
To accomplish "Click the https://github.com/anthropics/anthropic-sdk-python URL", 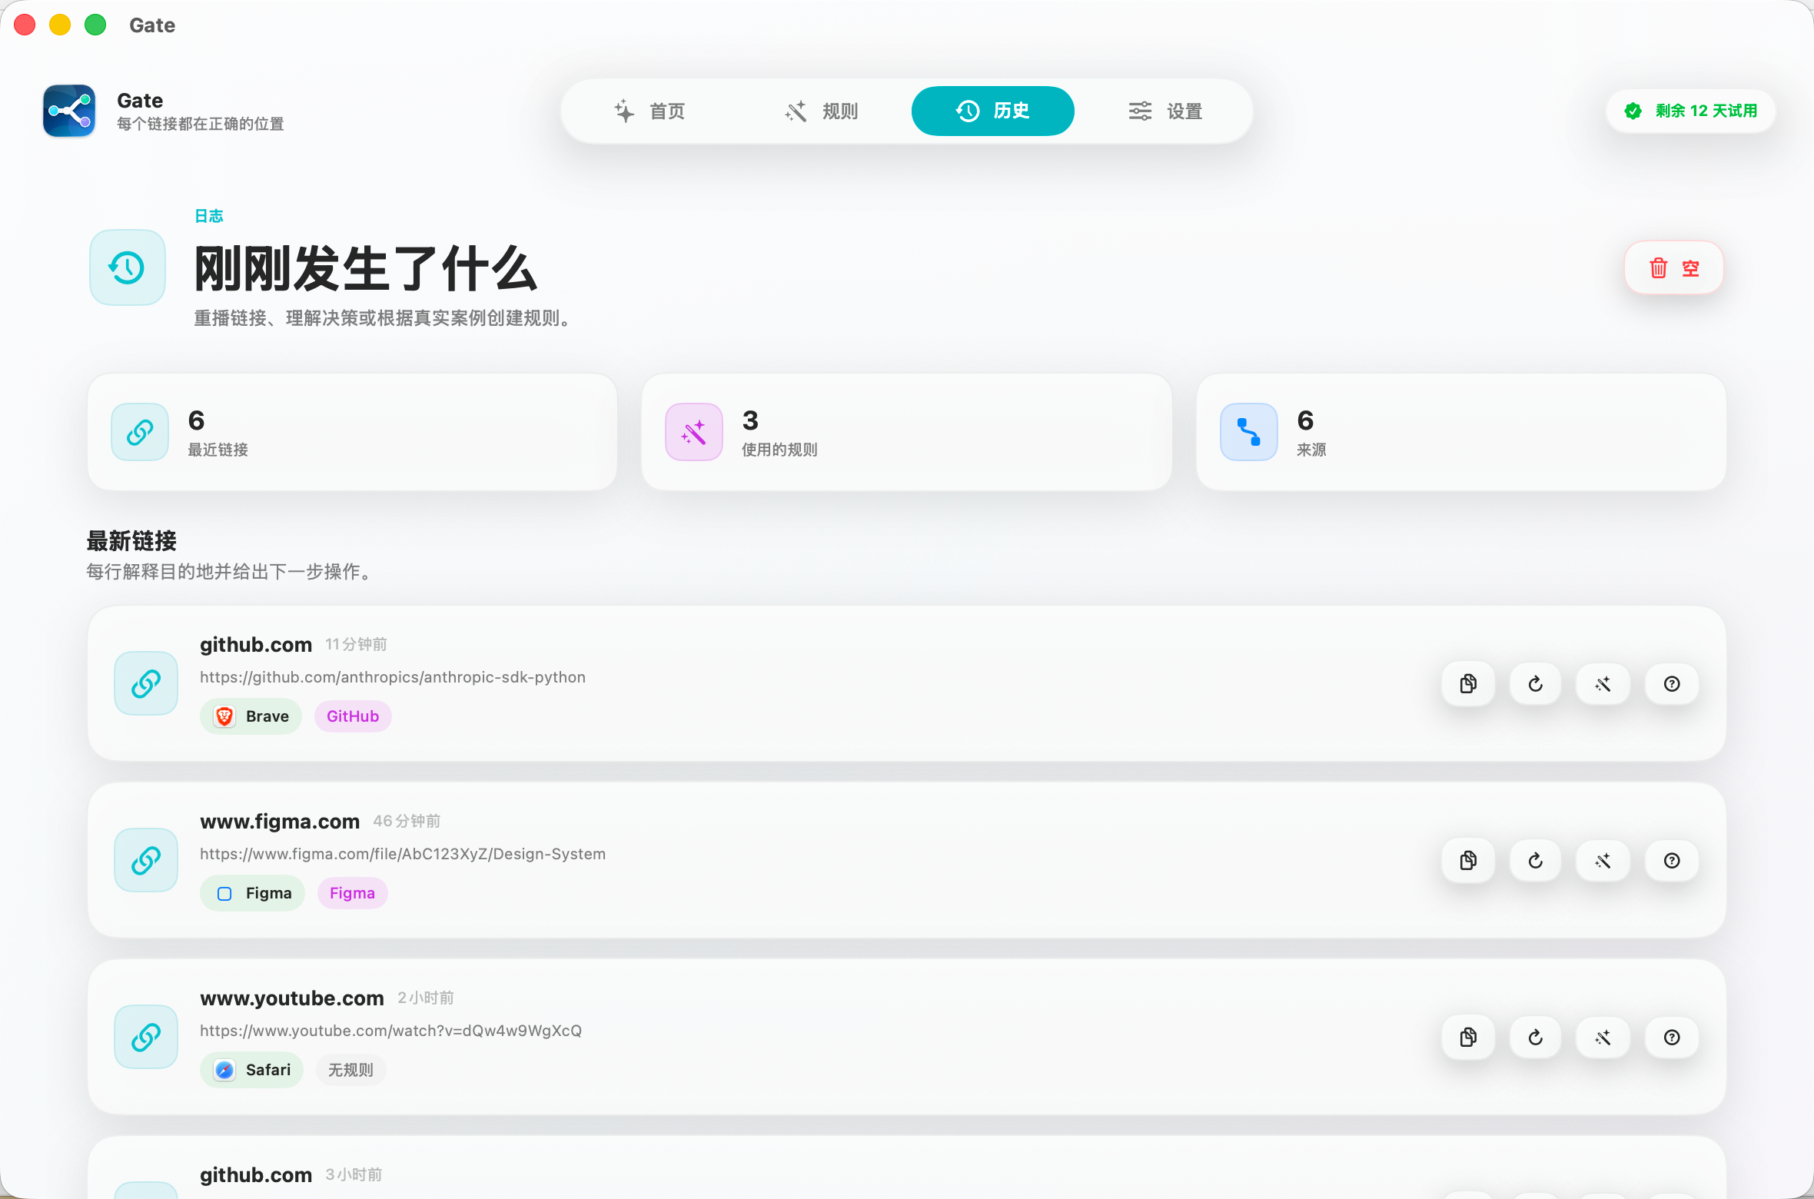I will point(393,677).
